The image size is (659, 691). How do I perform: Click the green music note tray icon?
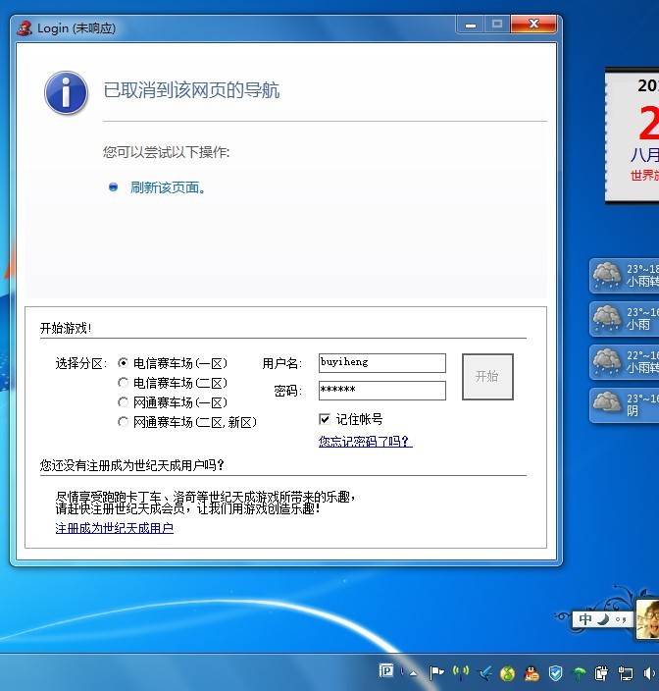(508, 673)
